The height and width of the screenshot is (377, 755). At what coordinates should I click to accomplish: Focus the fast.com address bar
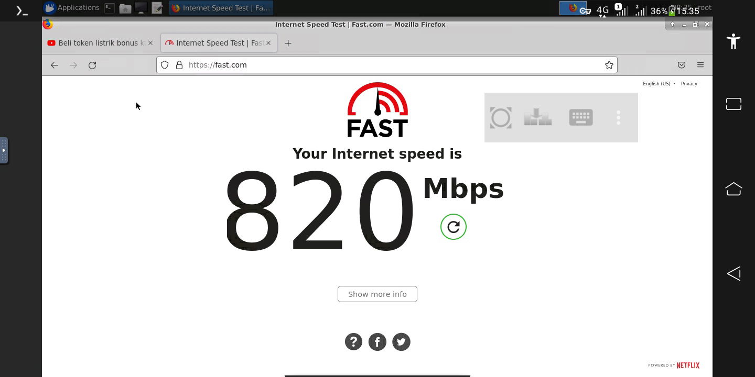(x=387, y=65)
